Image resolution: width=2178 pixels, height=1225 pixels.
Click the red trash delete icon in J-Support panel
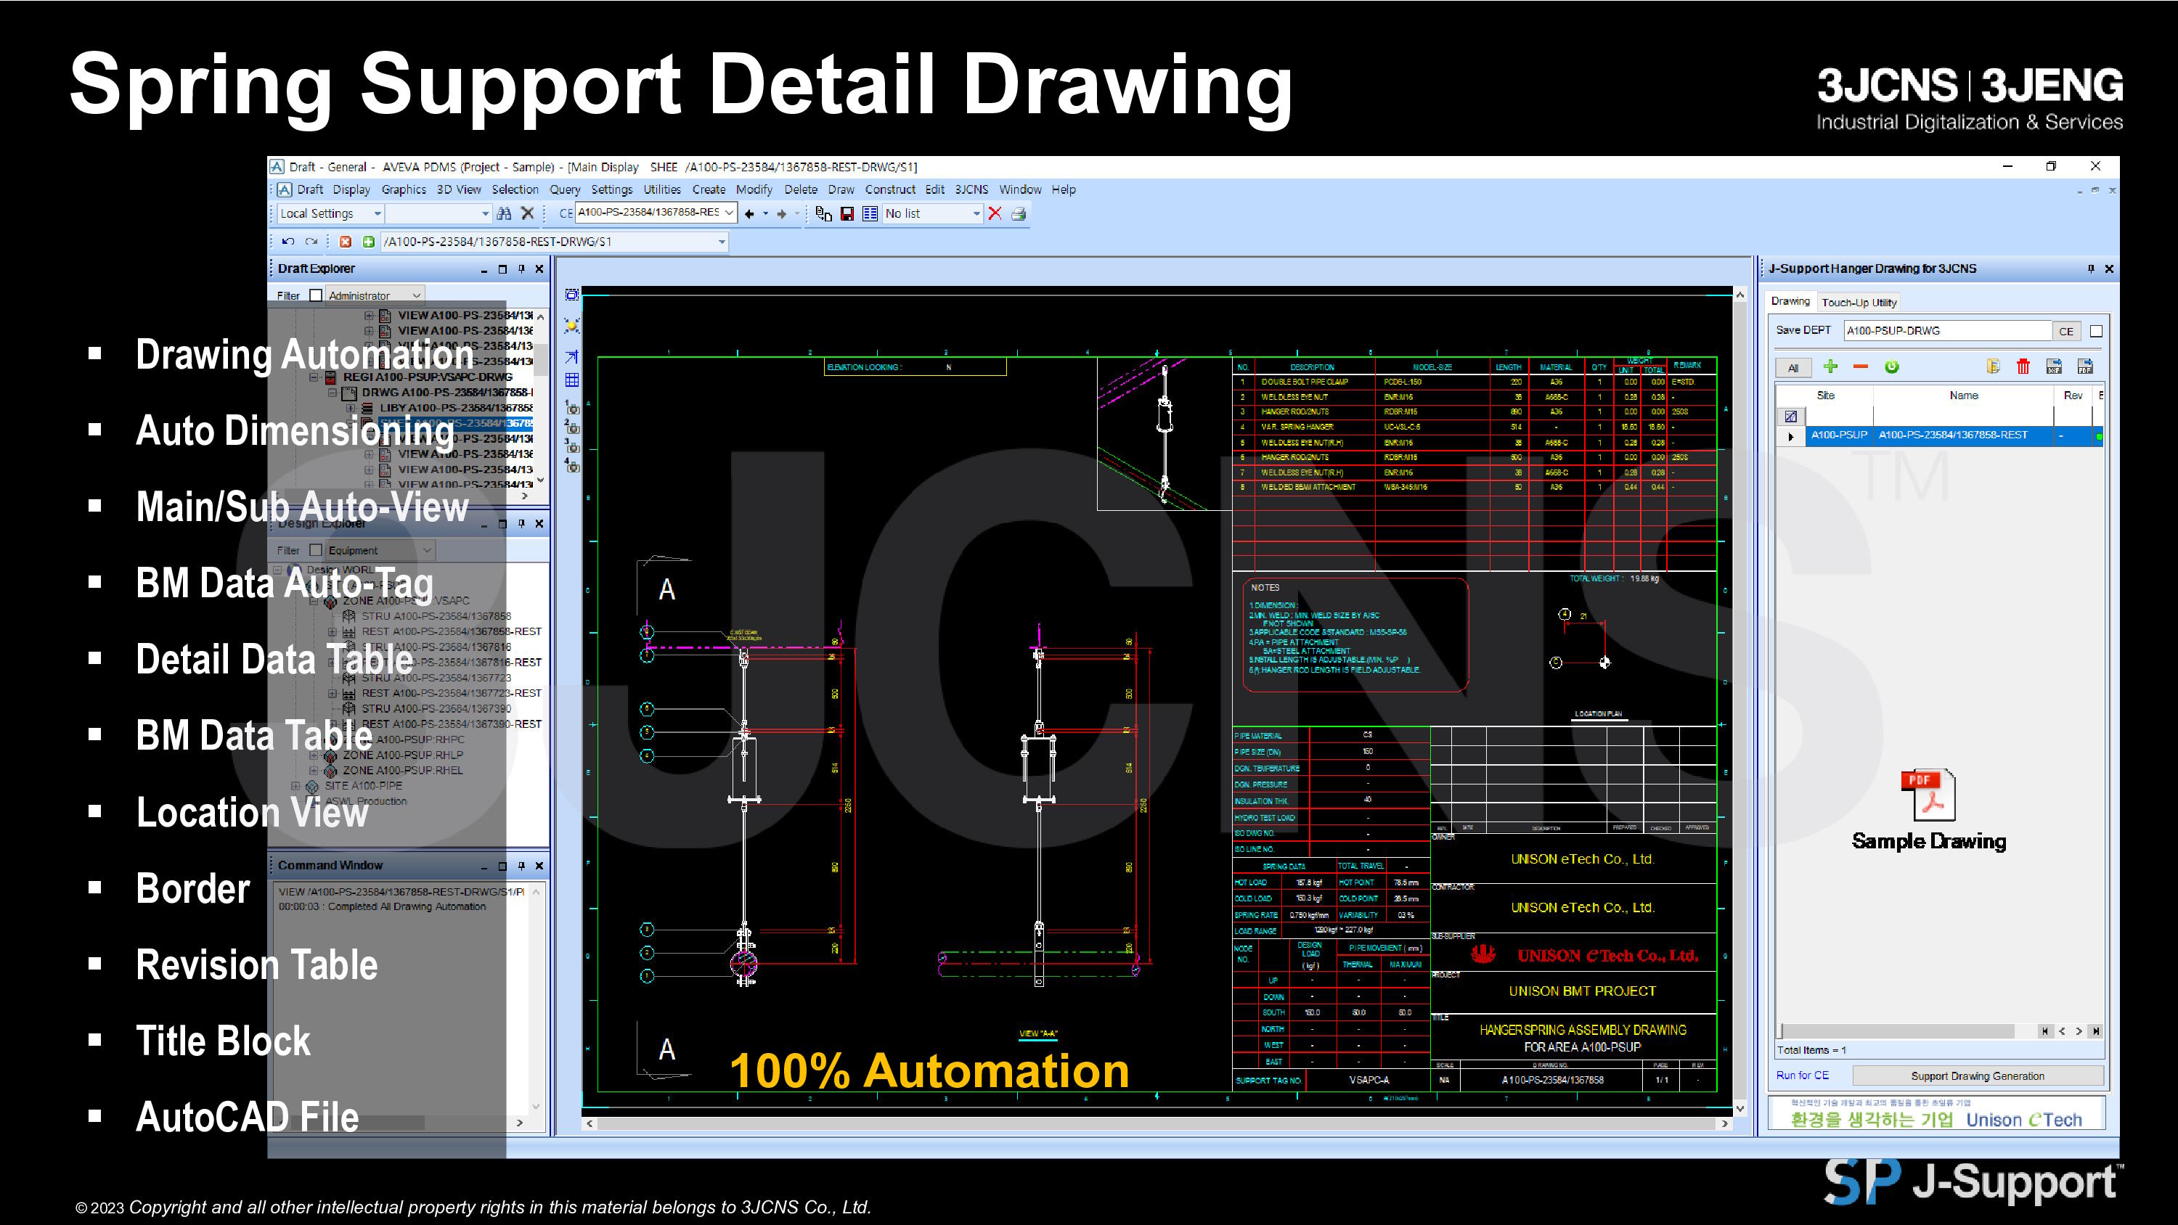point(2023,366)
